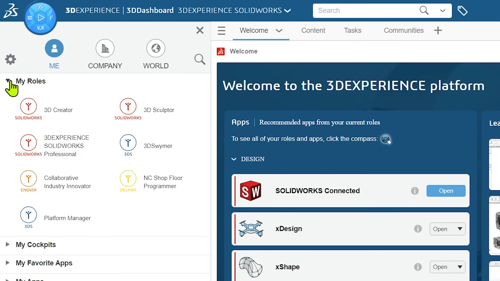Open the compass settings gear
Image resolution: width=500 pixels, height=281 pixels.
coord(10,59)
